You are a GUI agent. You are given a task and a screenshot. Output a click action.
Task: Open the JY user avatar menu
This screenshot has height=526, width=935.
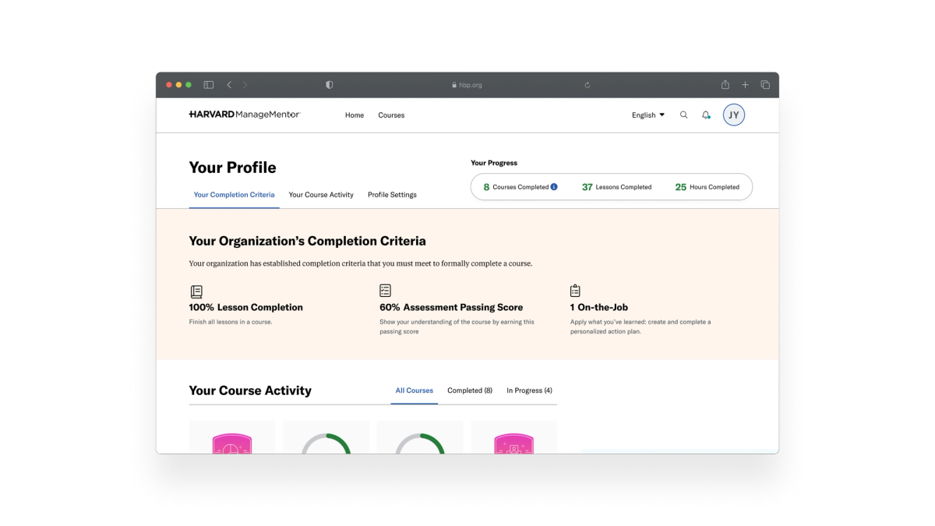click(x=734, y=115)
